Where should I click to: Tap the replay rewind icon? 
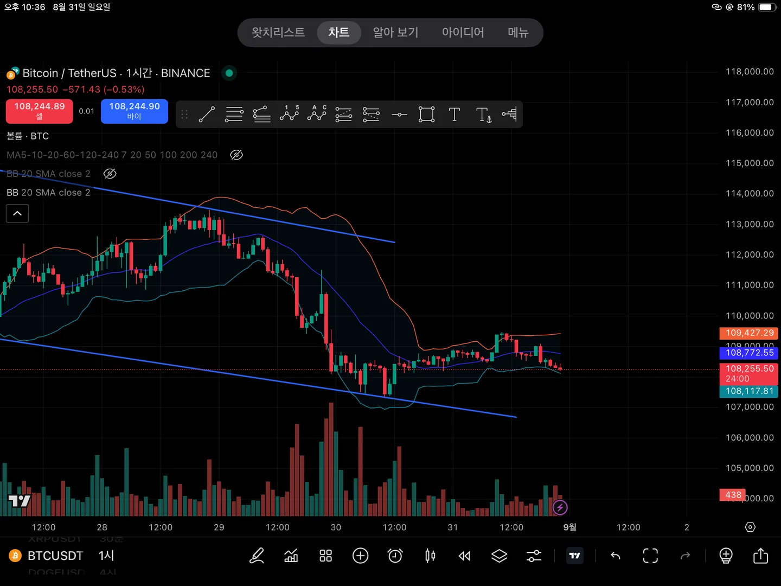coord(465,556)
